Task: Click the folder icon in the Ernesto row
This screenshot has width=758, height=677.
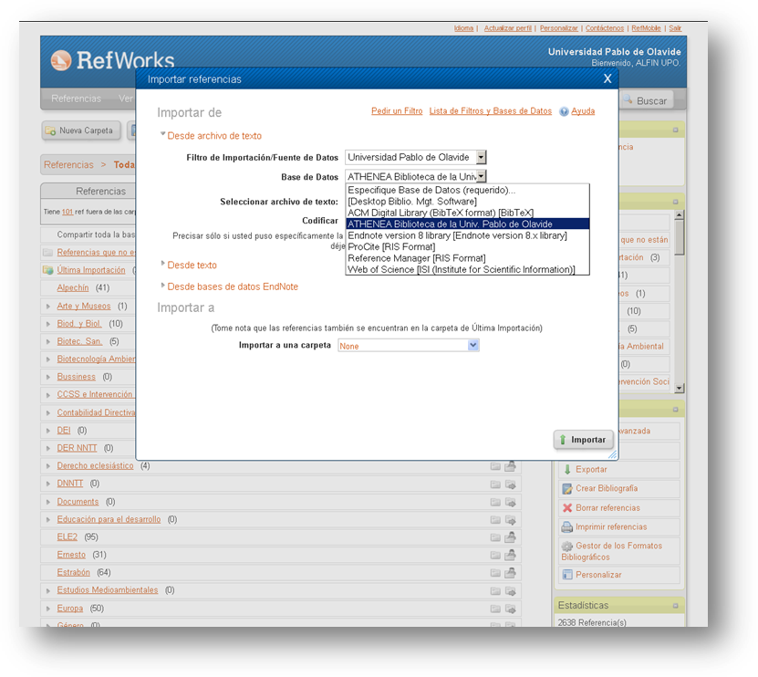Action: (x=495, y=555)
